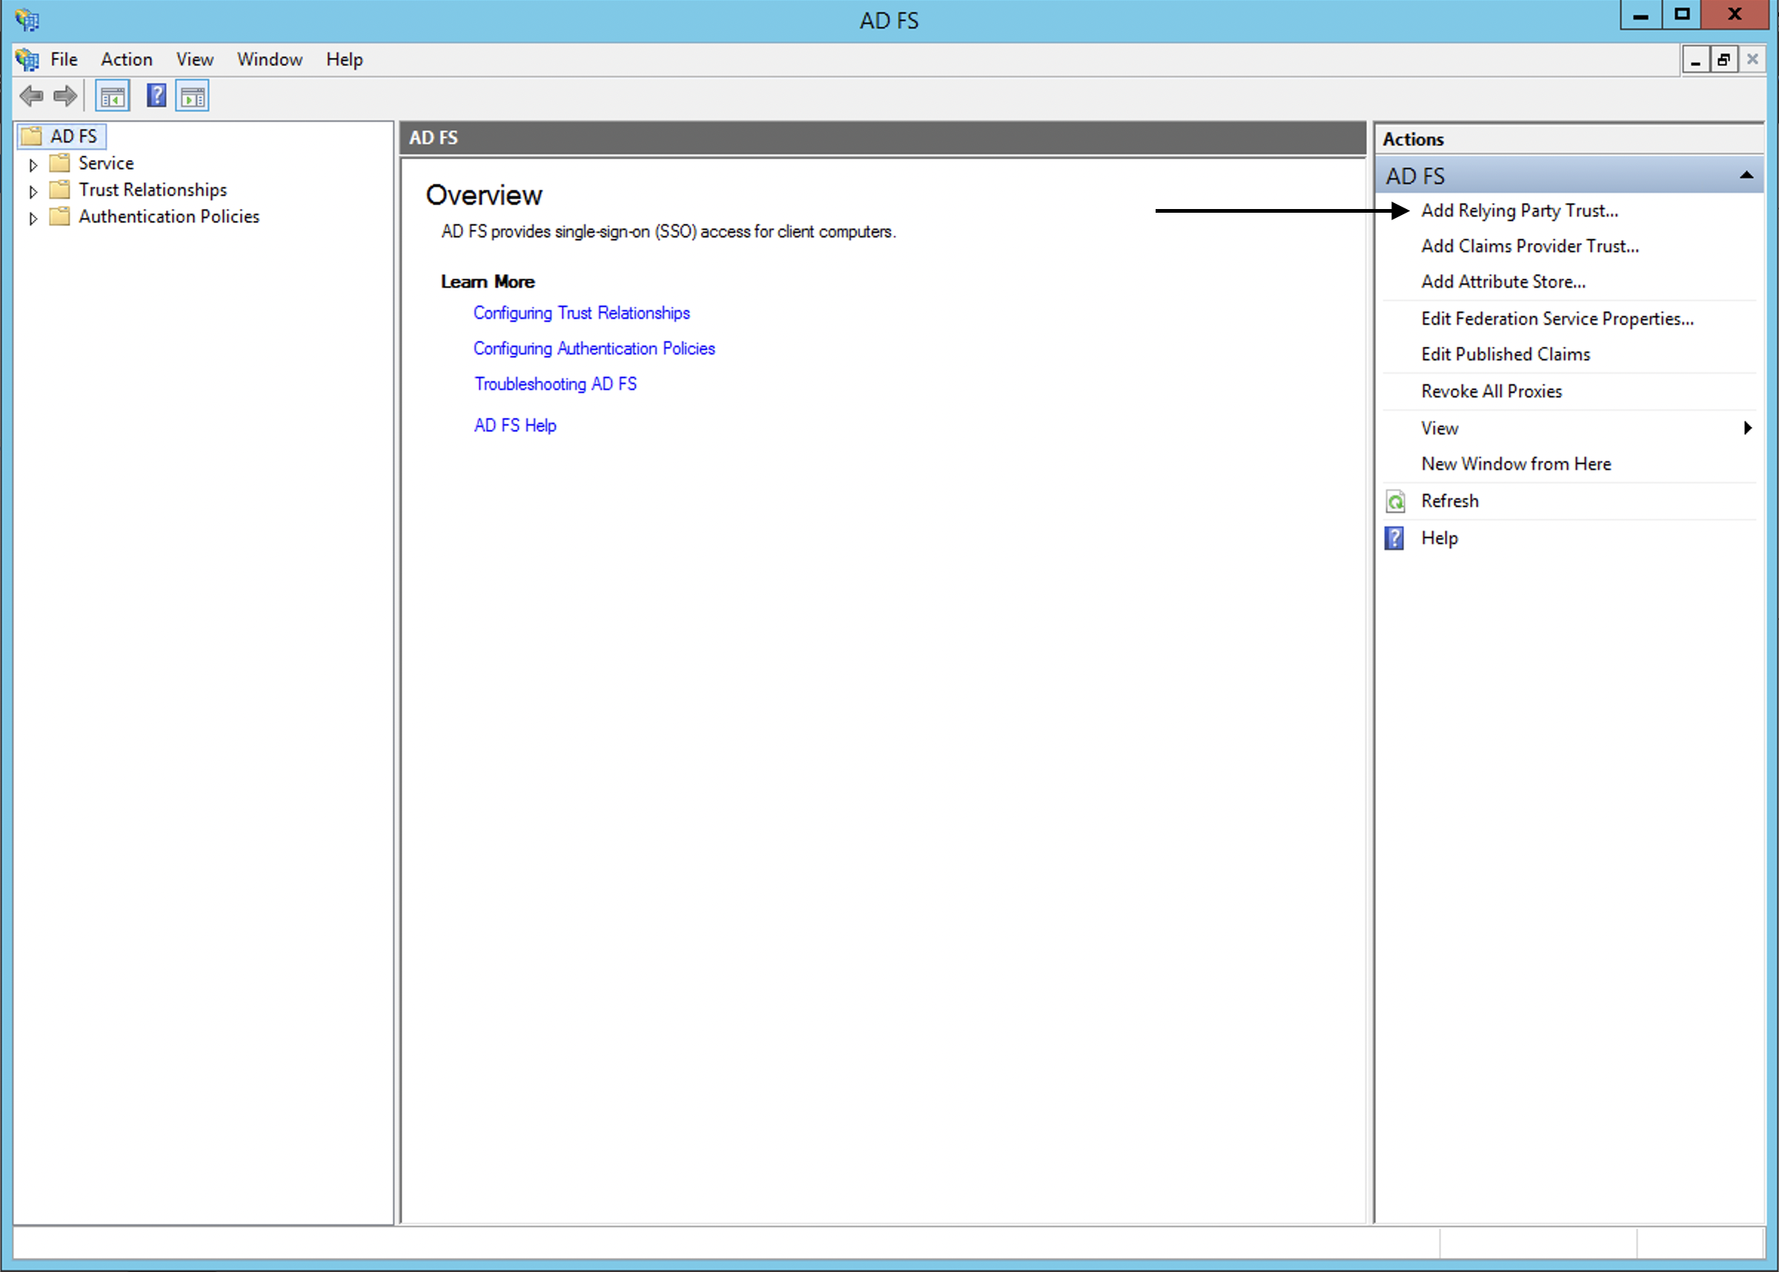Open the Troubleshooting AD FS link
The image size is (1779, 1272).
click(555, 384)
